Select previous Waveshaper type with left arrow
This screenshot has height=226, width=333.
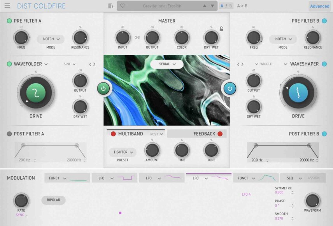tap(238, 64)
